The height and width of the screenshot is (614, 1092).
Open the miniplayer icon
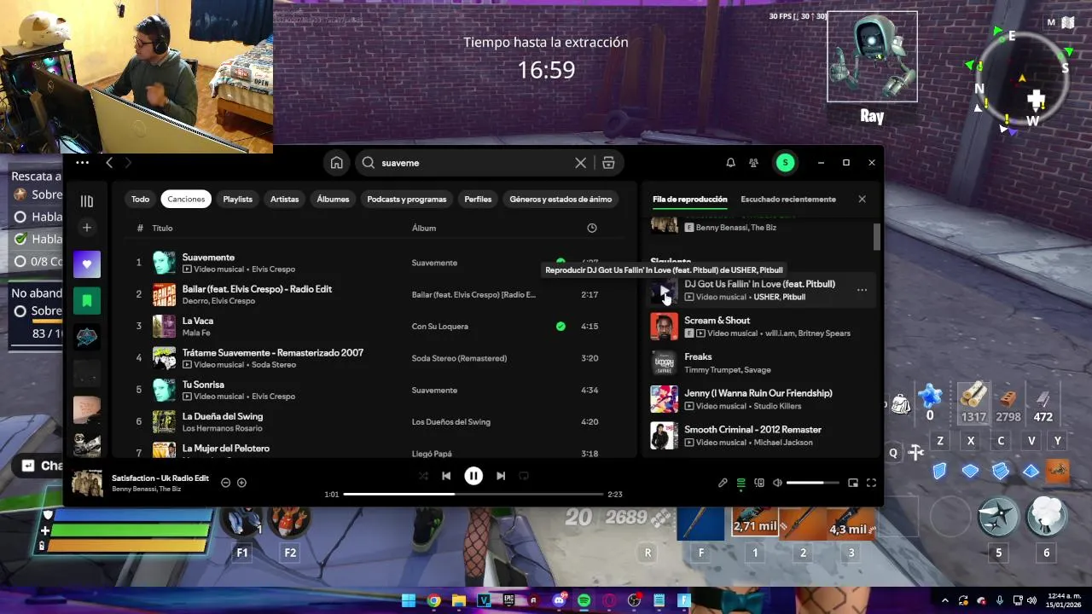tap(853, 483)
